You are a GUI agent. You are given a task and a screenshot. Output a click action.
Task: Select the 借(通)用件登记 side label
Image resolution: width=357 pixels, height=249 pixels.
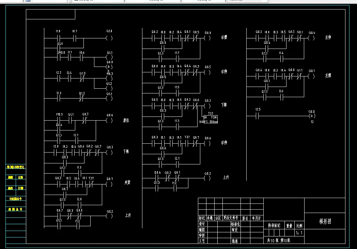(x=15, y=167)
